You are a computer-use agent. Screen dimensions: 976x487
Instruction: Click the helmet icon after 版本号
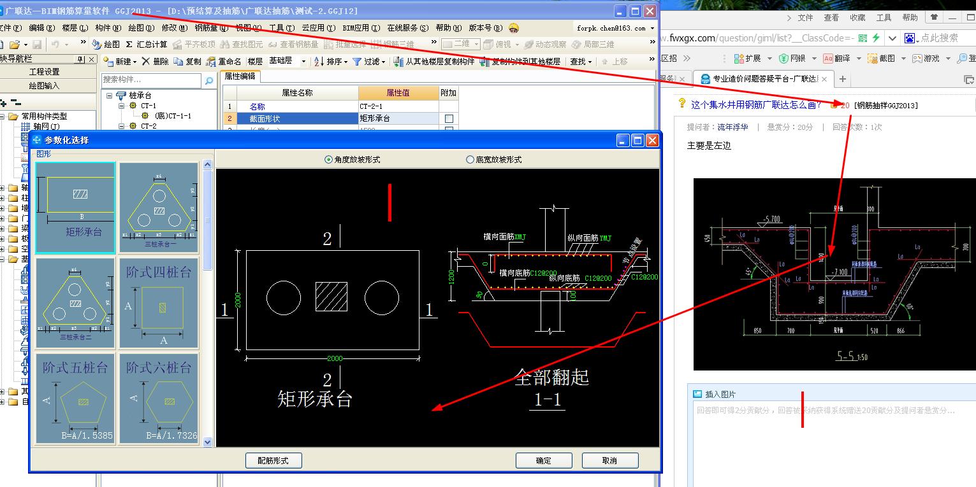point(513,28)
